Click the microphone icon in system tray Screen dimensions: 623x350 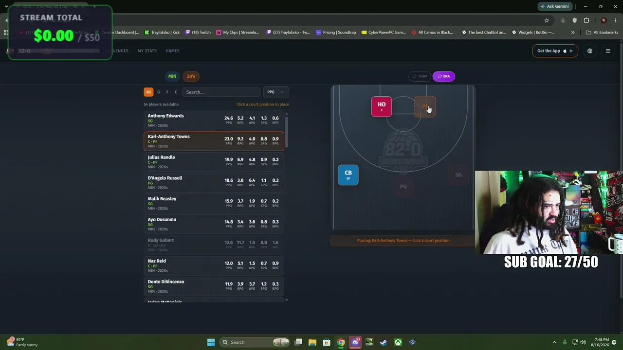565,342
